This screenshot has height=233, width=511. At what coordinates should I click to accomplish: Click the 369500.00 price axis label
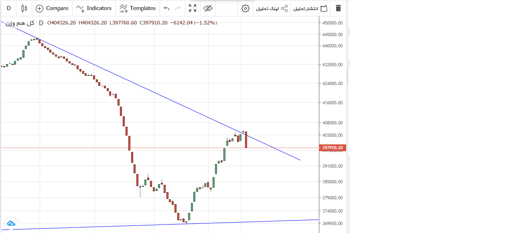click(333, 223)
